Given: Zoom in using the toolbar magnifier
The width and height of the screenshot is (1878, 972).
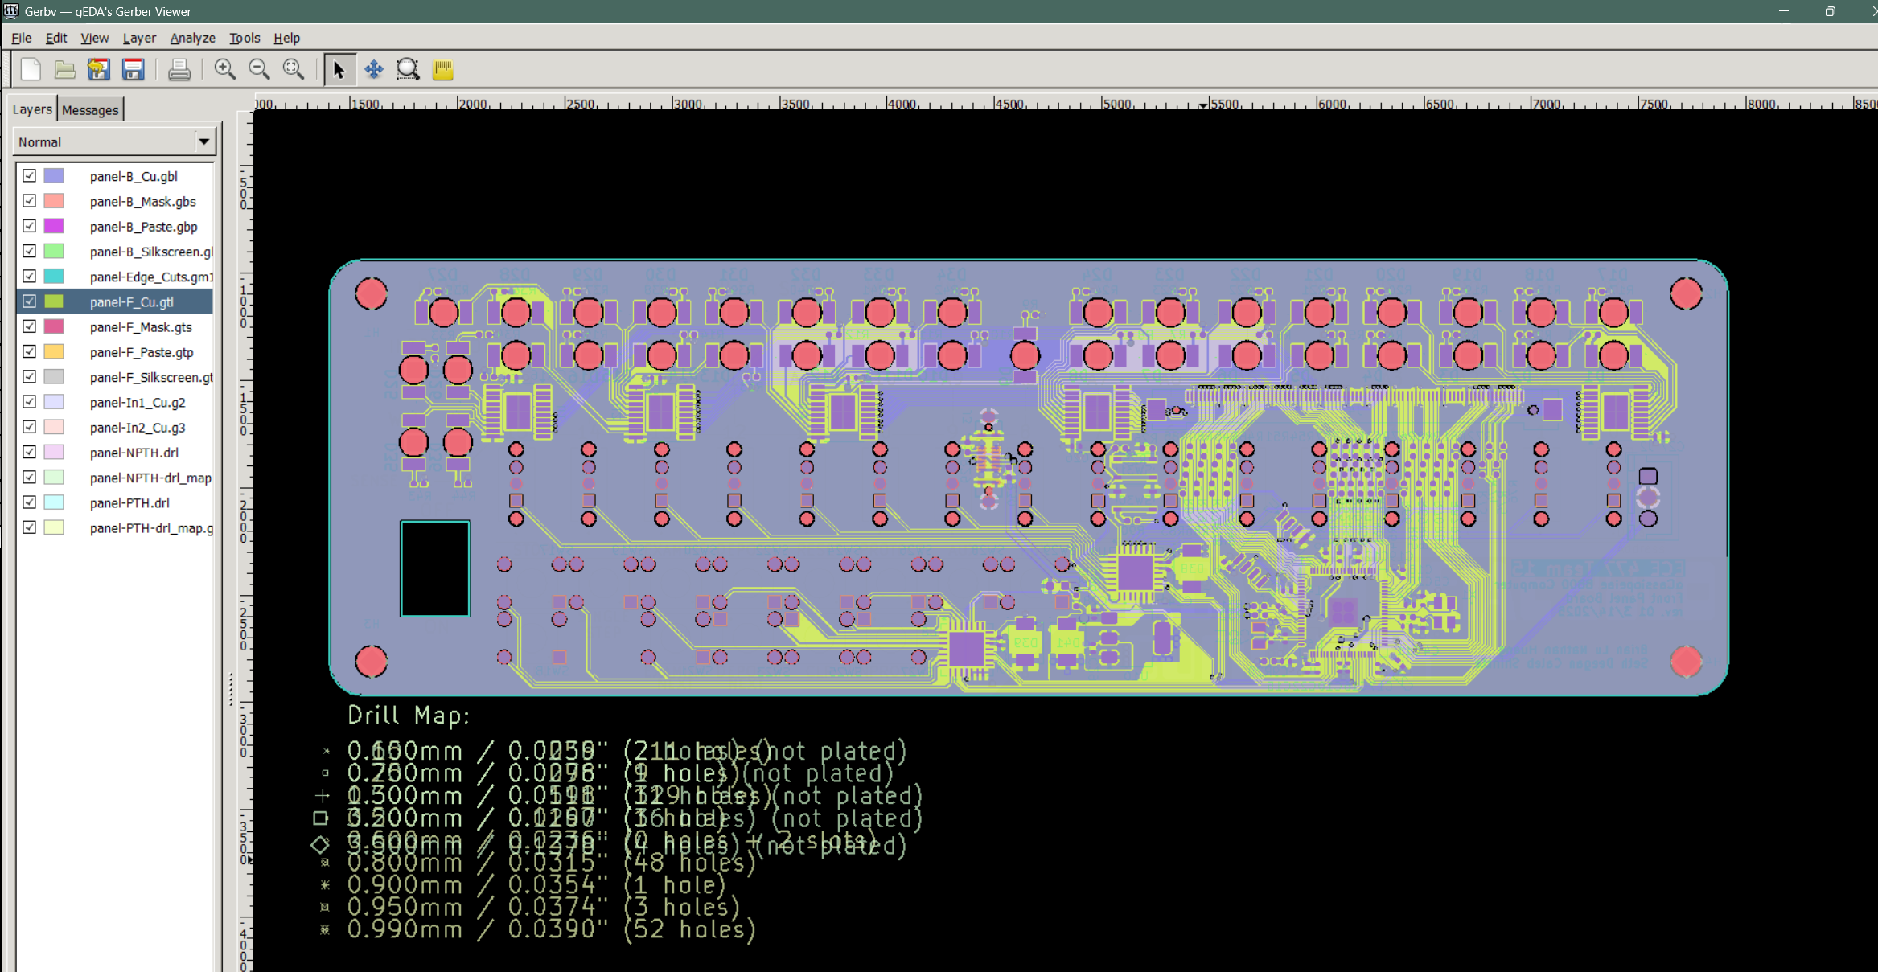Looking at the screenshot, I should [x=224, y=70].
